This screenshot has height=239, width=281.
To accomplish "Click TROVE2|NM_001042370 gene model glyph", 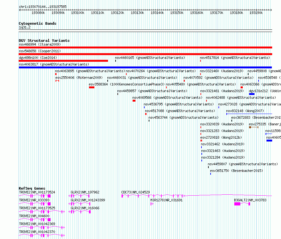I will (42, 236).
